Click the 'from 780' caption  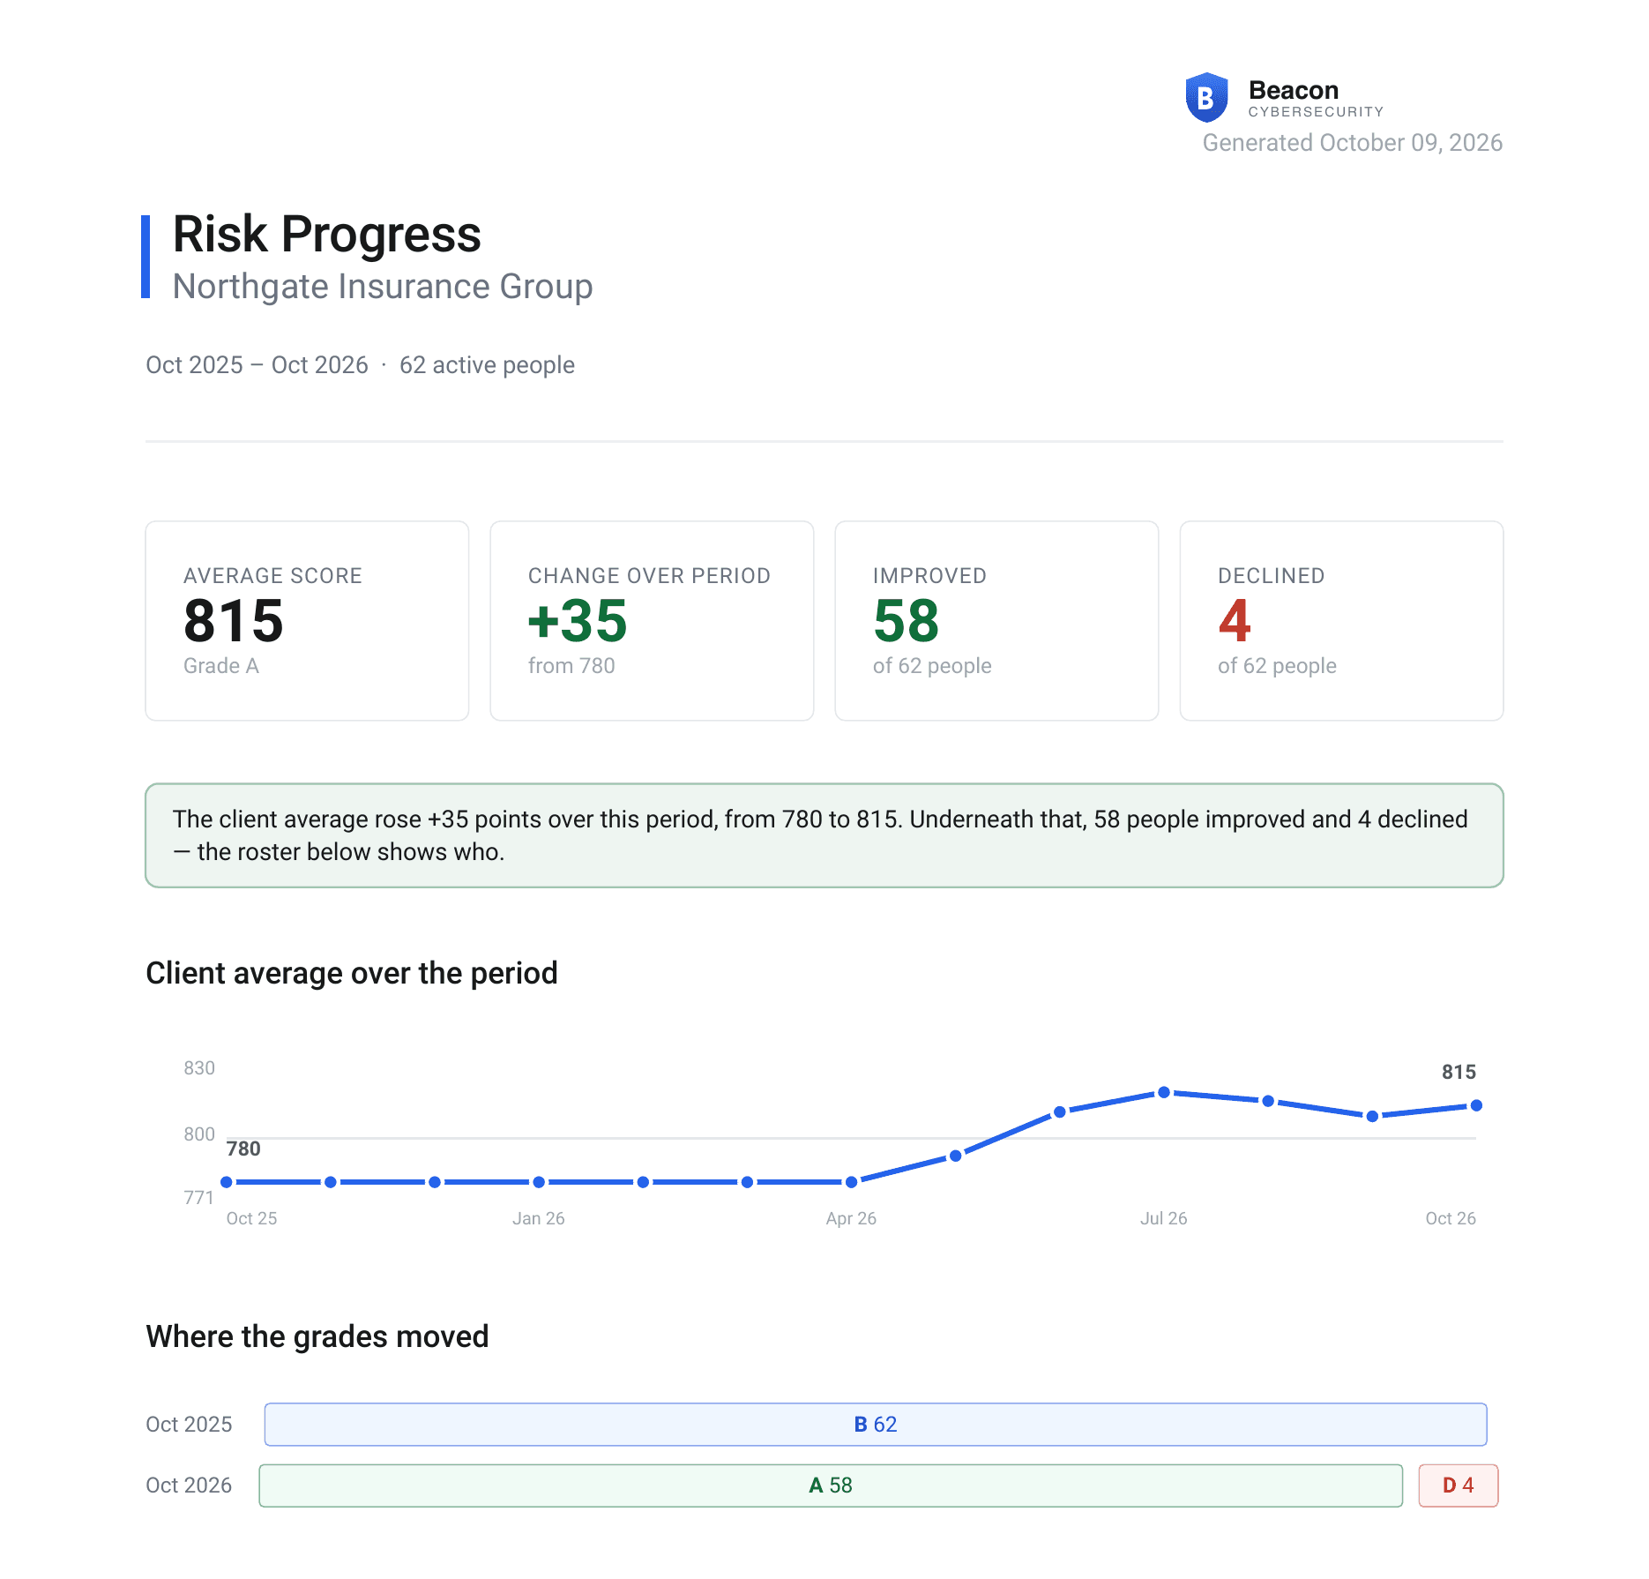571,666
